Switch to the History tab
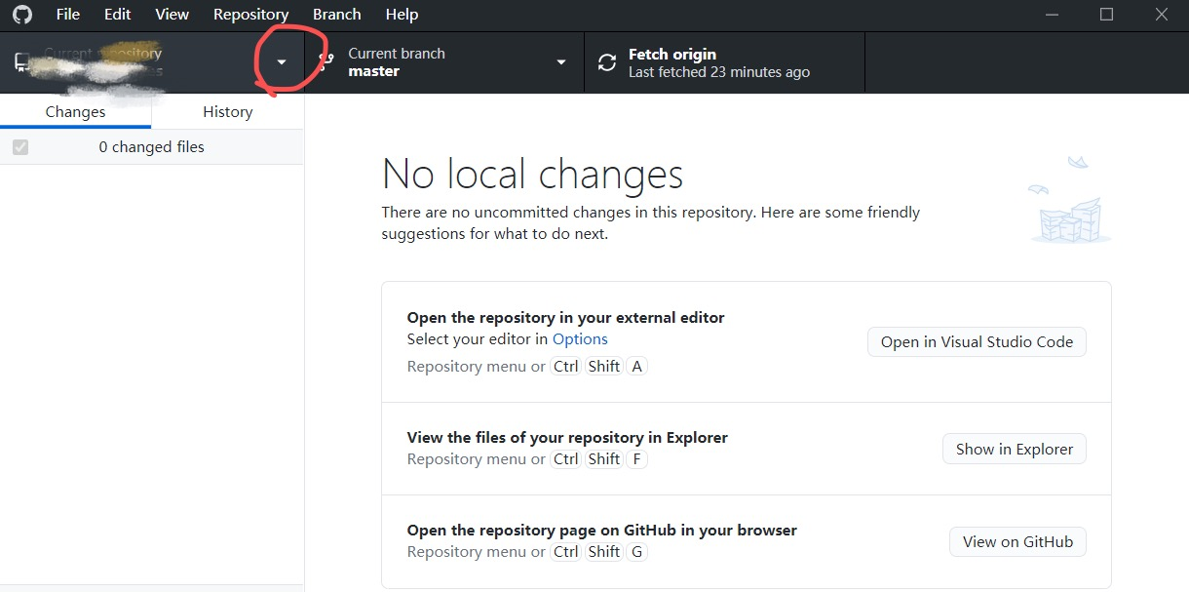Image resolution: width=1189 pixels, height=592 pixels. (227, 111)
